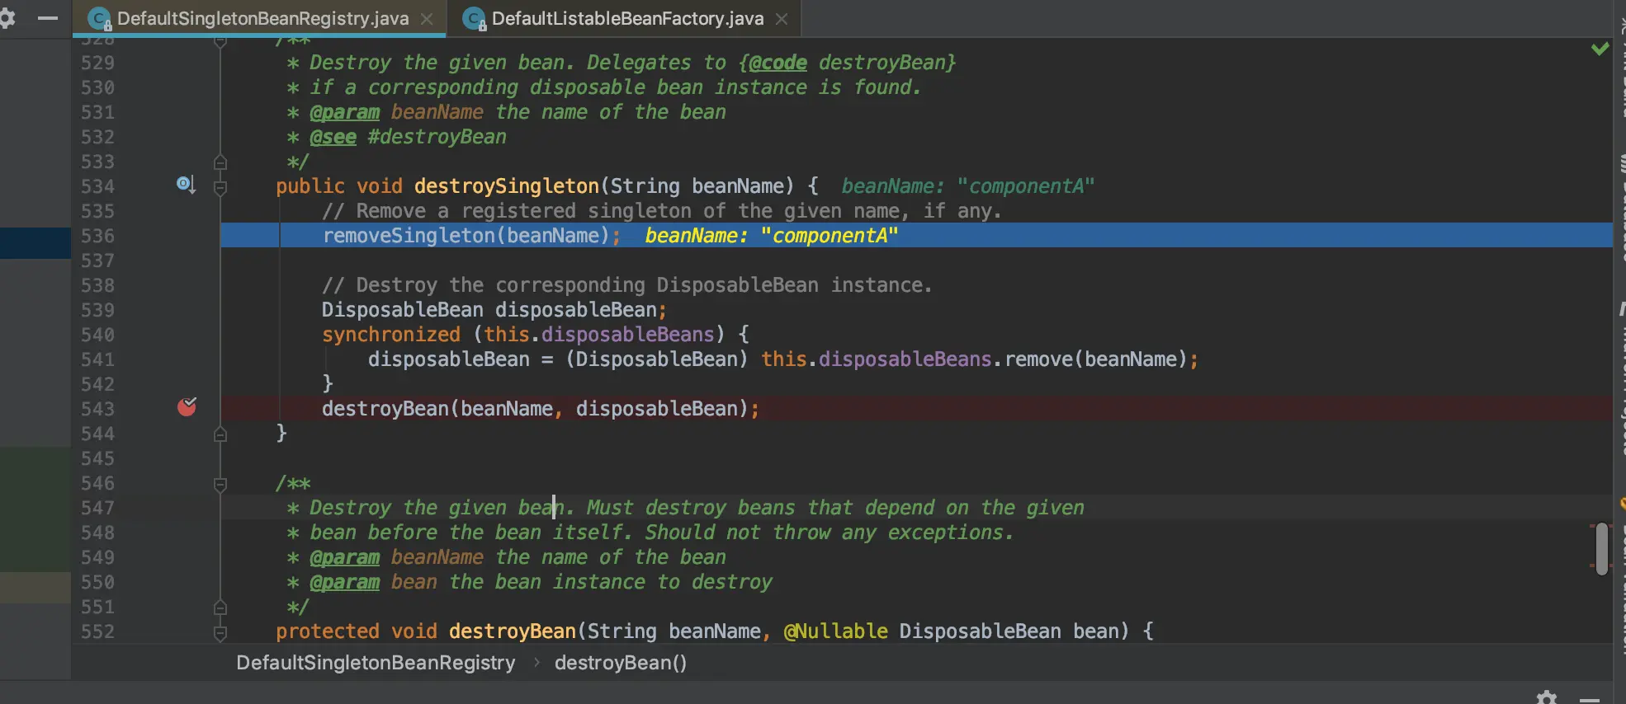Click @Nullable annotation on line 552
This screenshot has height=704, width=1626.
coord(835,631)
